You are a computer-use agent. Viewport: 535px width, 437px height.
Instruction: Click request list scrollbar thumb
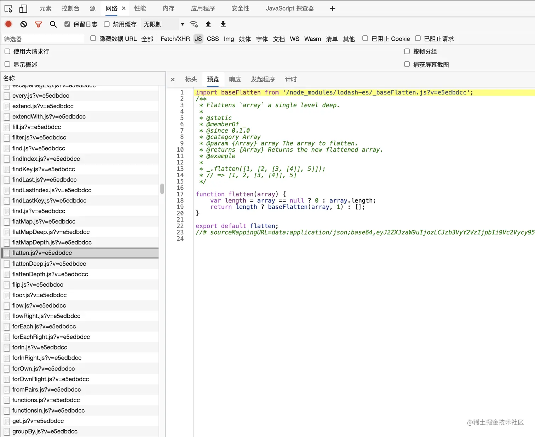(162, 189)
